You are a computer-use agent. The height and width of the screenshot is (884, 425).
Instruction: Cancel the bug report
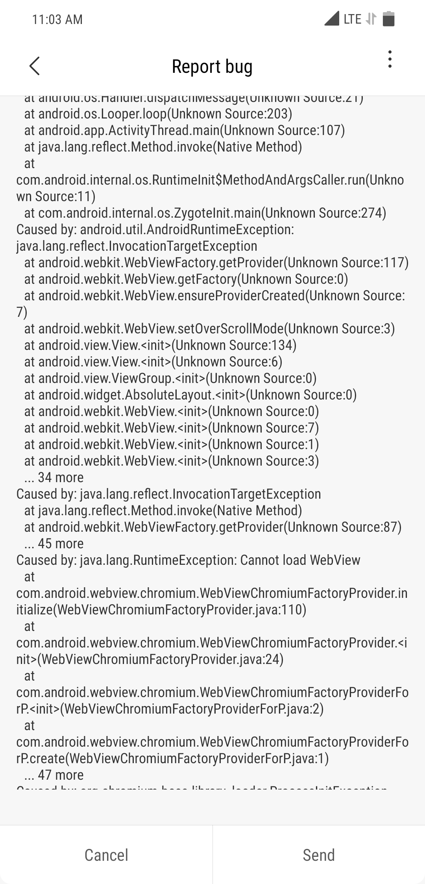coord(106,854)
